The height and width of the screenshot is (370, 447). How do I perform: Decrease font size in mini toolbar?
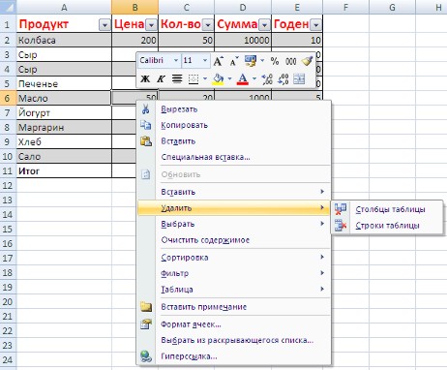click(x=234, y=61)
